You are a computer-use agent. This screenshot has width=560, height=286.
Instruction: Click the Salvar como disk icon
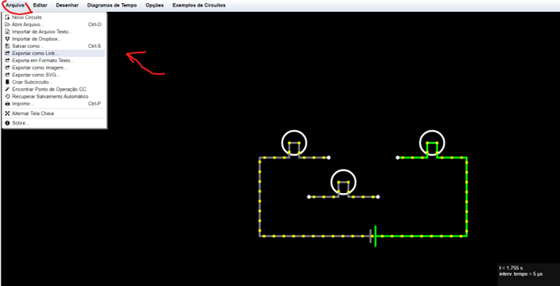click(7, 46)
